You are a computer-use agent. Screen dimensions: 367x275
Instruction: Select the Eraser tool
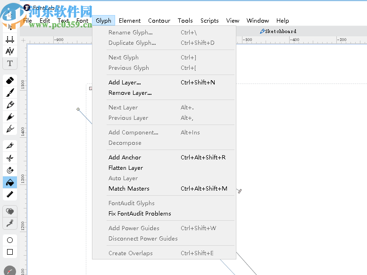pos(10,81)
